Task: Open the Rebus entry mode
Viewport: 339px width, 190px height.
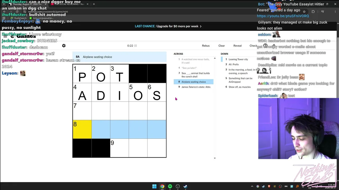Action: [206, 46]
